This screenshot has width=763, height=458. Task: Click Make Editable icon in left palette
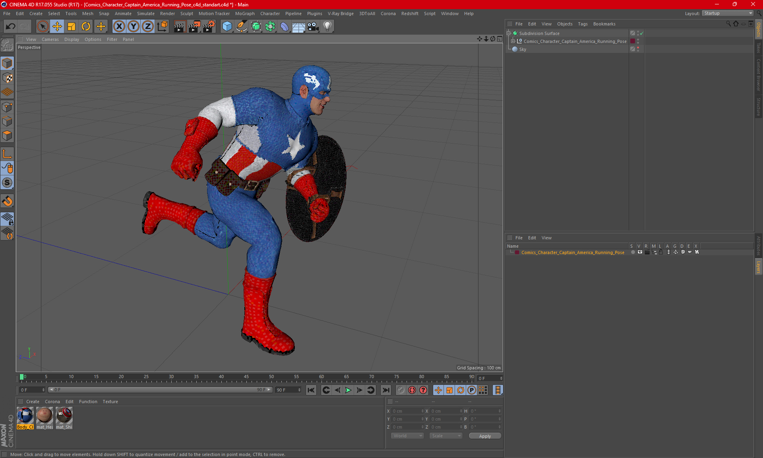7,45
